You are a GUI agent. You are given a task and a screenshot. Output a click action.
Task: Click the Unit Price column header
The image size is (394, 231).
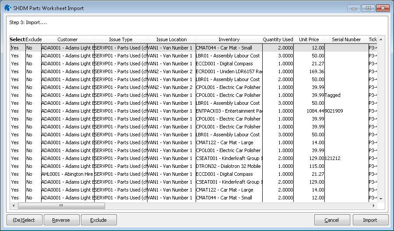pos(309,39)
